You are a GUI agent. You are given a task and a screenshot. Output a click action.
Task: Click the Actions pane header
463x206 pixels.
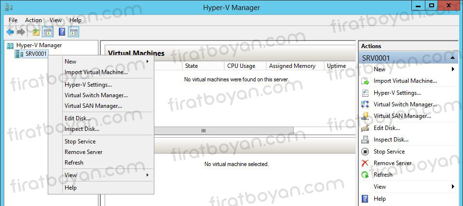click(409, 46)
